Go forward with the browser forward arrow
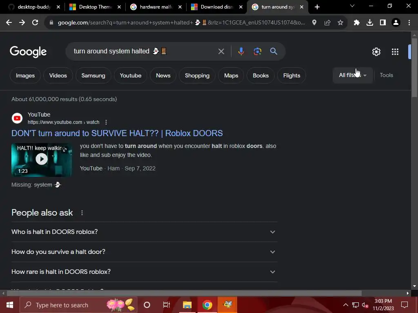 coord(22,23)
